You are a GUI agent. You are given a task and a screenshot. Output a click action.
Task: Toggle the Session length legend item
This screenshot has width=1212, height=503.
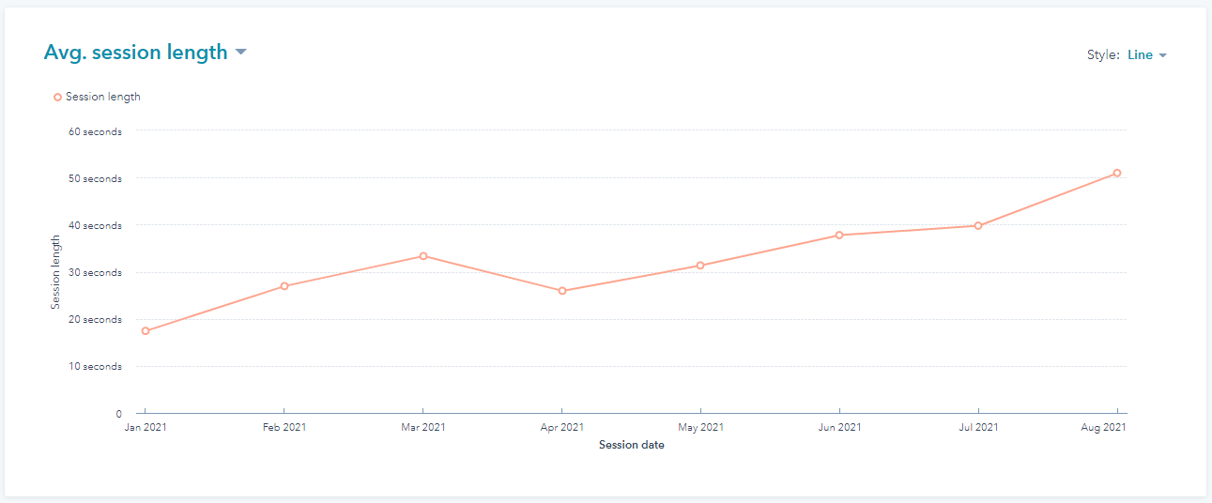pos(102,97)
